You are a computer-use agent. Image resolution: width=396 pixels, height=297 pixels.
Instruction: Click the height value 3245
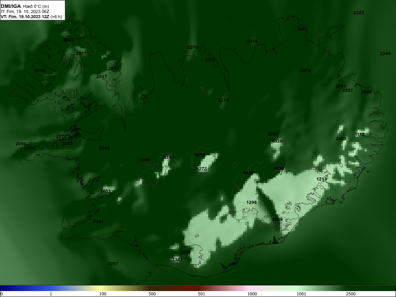tap(67, 143)
